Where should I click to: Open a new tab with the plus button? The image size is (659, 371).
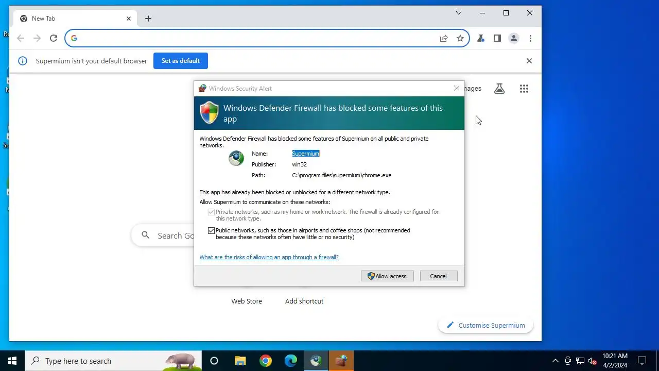point(148,19)
